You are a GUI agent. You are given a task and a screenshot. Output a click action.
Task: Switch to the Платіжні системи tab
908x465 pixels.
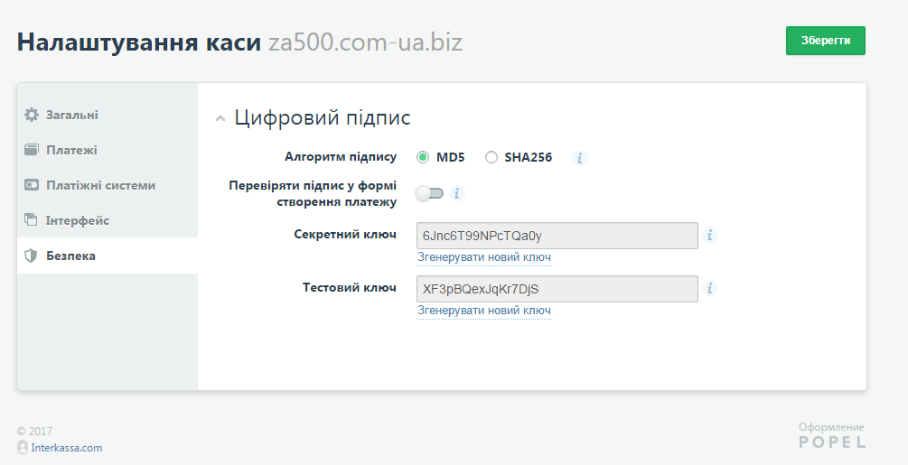100,185
